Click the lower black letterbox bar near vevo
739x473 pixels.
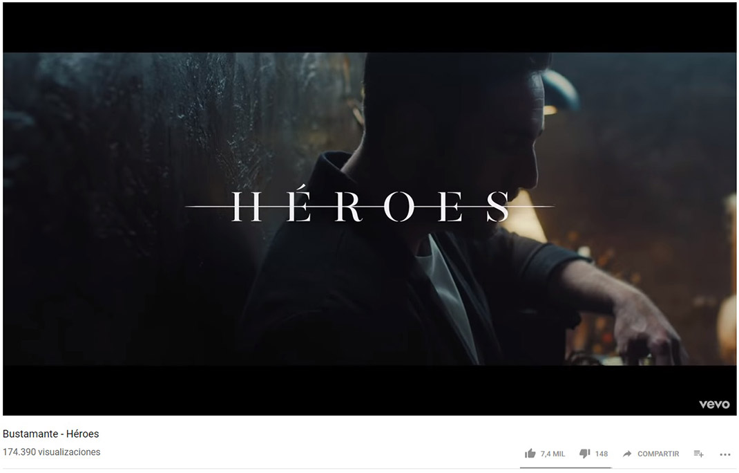pyautogui.click(x=369, y=391)
